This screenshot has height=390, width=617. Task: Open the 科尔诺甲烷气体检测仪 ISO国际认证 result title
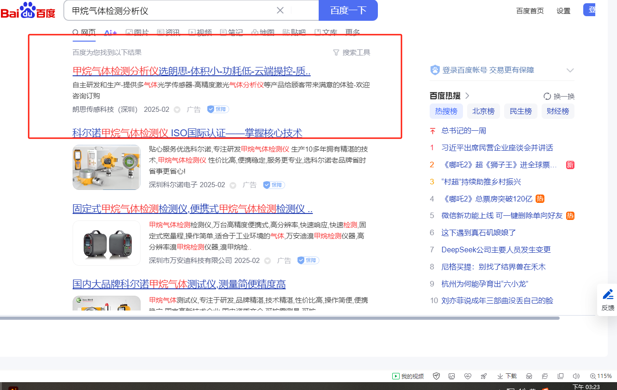click(x=187, y=133)
